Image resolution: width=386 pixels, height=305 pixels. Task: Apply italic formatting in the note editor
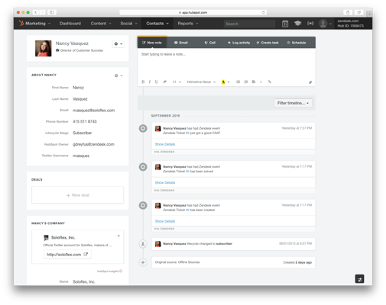(150, 82)
